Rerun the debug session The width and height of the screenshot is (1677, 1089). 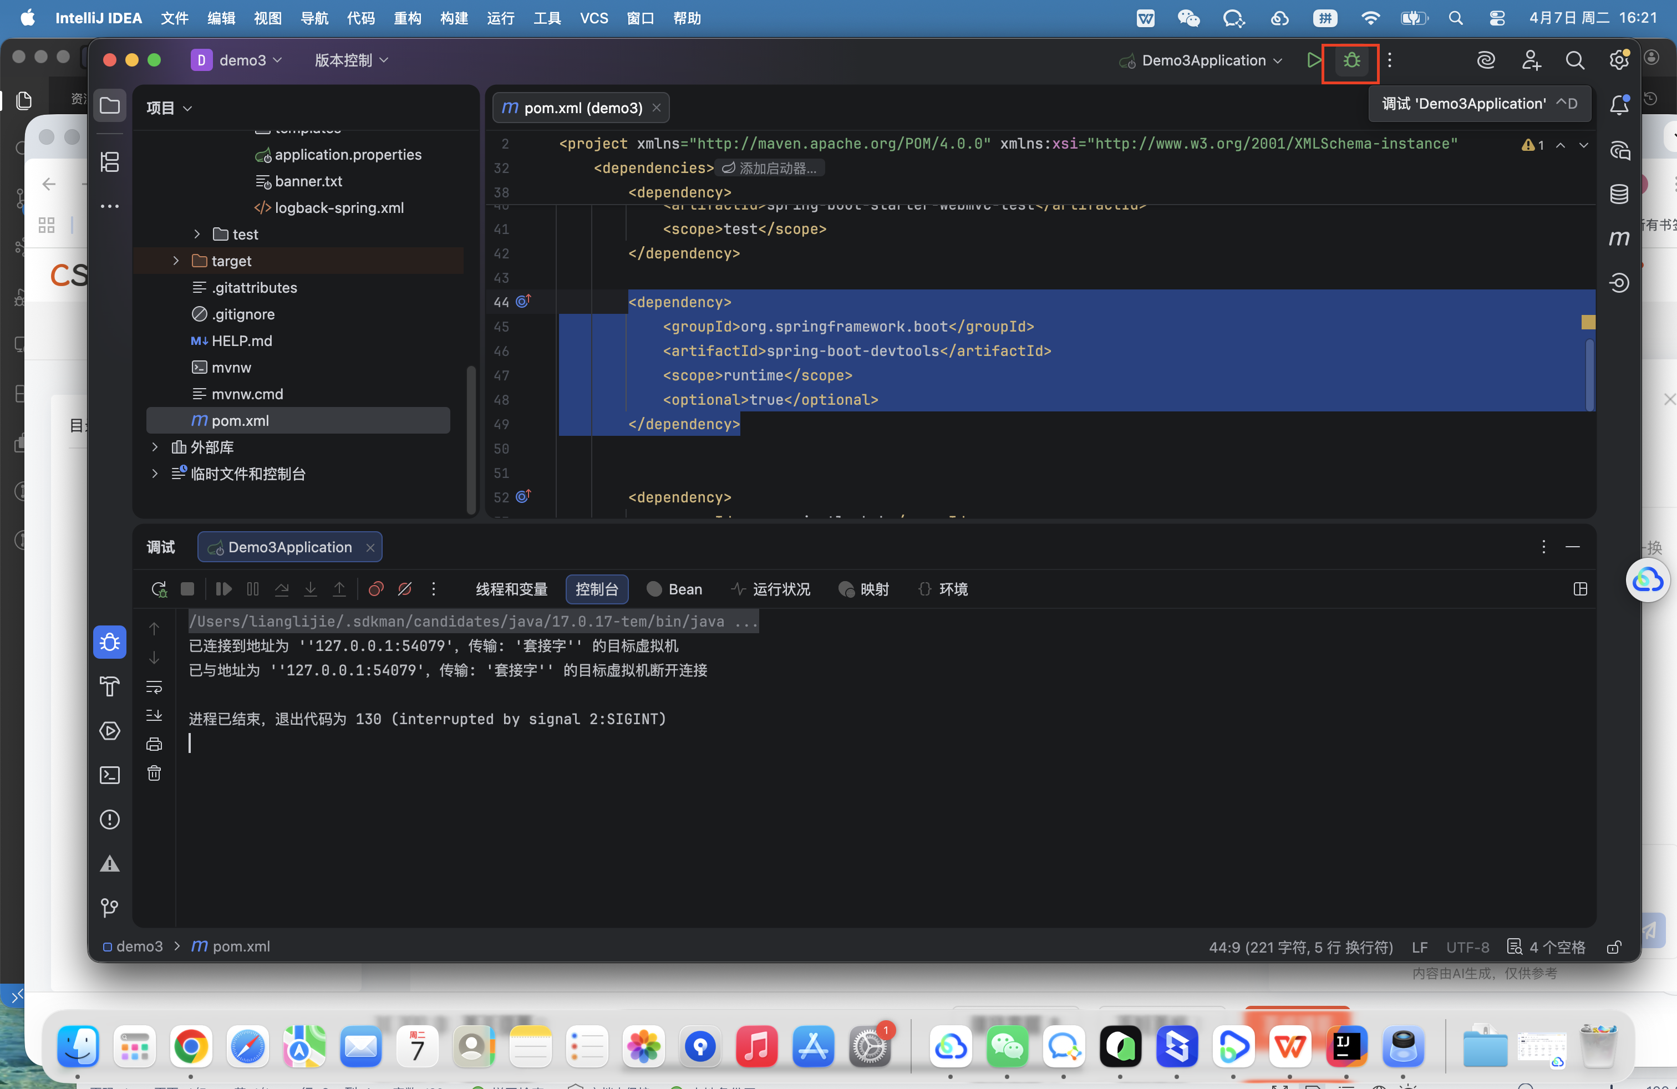[x=159, y=589]
